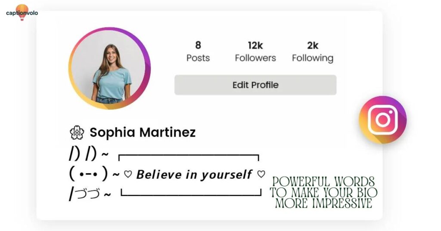Click the number 8 posts count

198,45
